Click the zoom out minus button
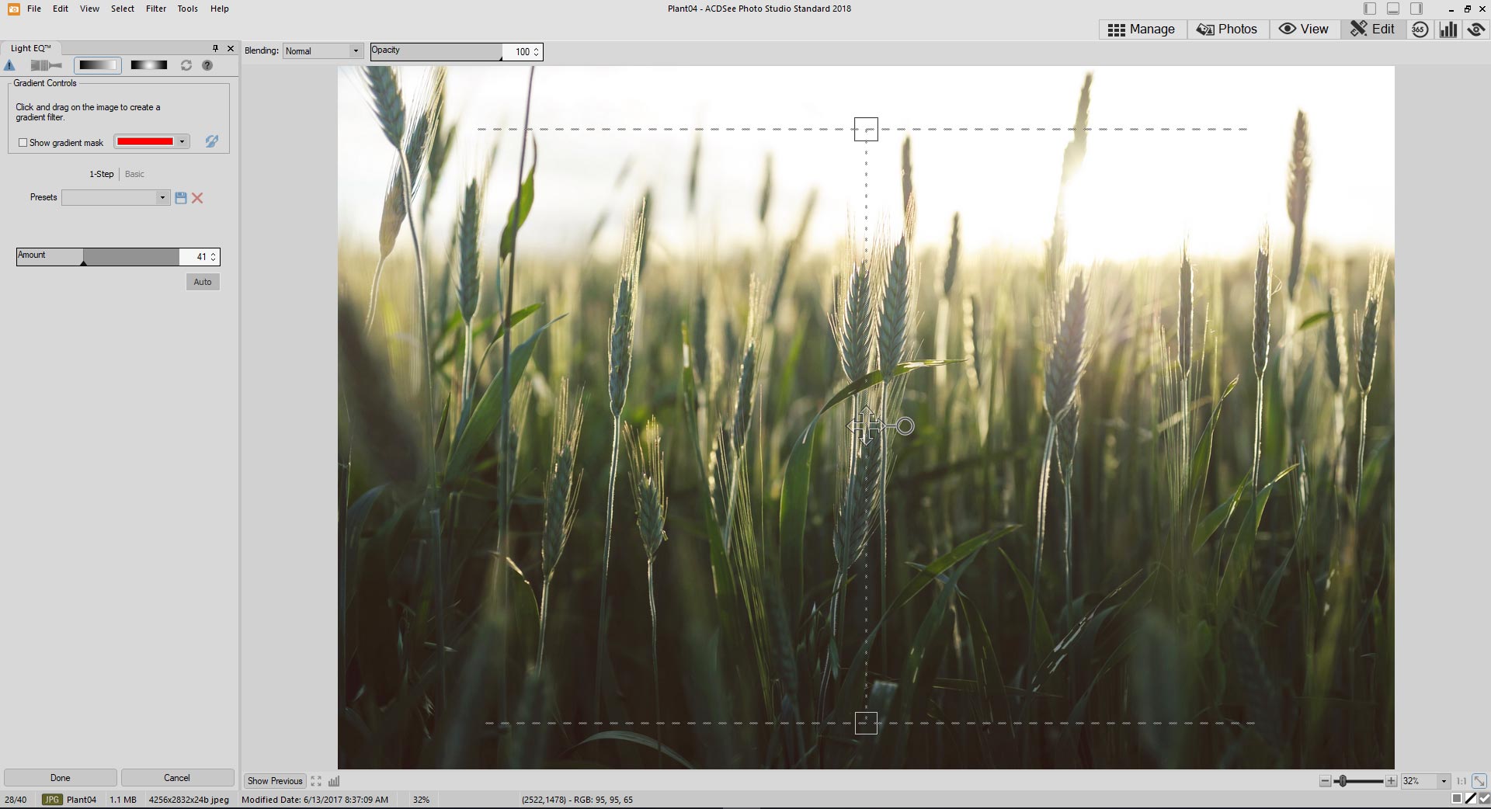The height and width of the screenshot is (809, 1491). point(1325,781)
